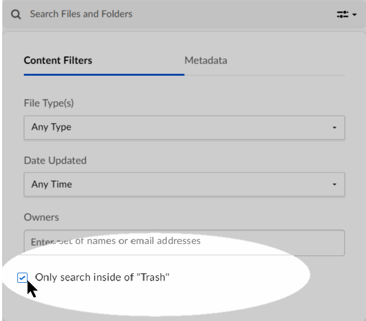Click the arrow on the Any Time dropdown
The width and height of the screenshot is (366, 321).
coord(335,185)
